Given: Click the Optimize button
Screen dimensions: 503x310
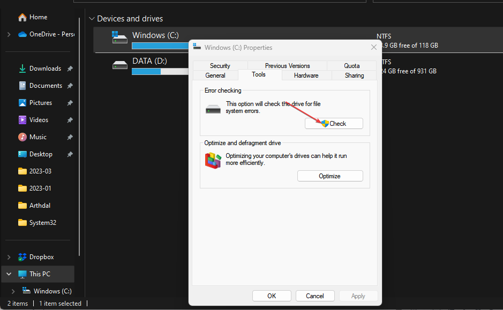Looking at the screenshot, I should 330,176.
